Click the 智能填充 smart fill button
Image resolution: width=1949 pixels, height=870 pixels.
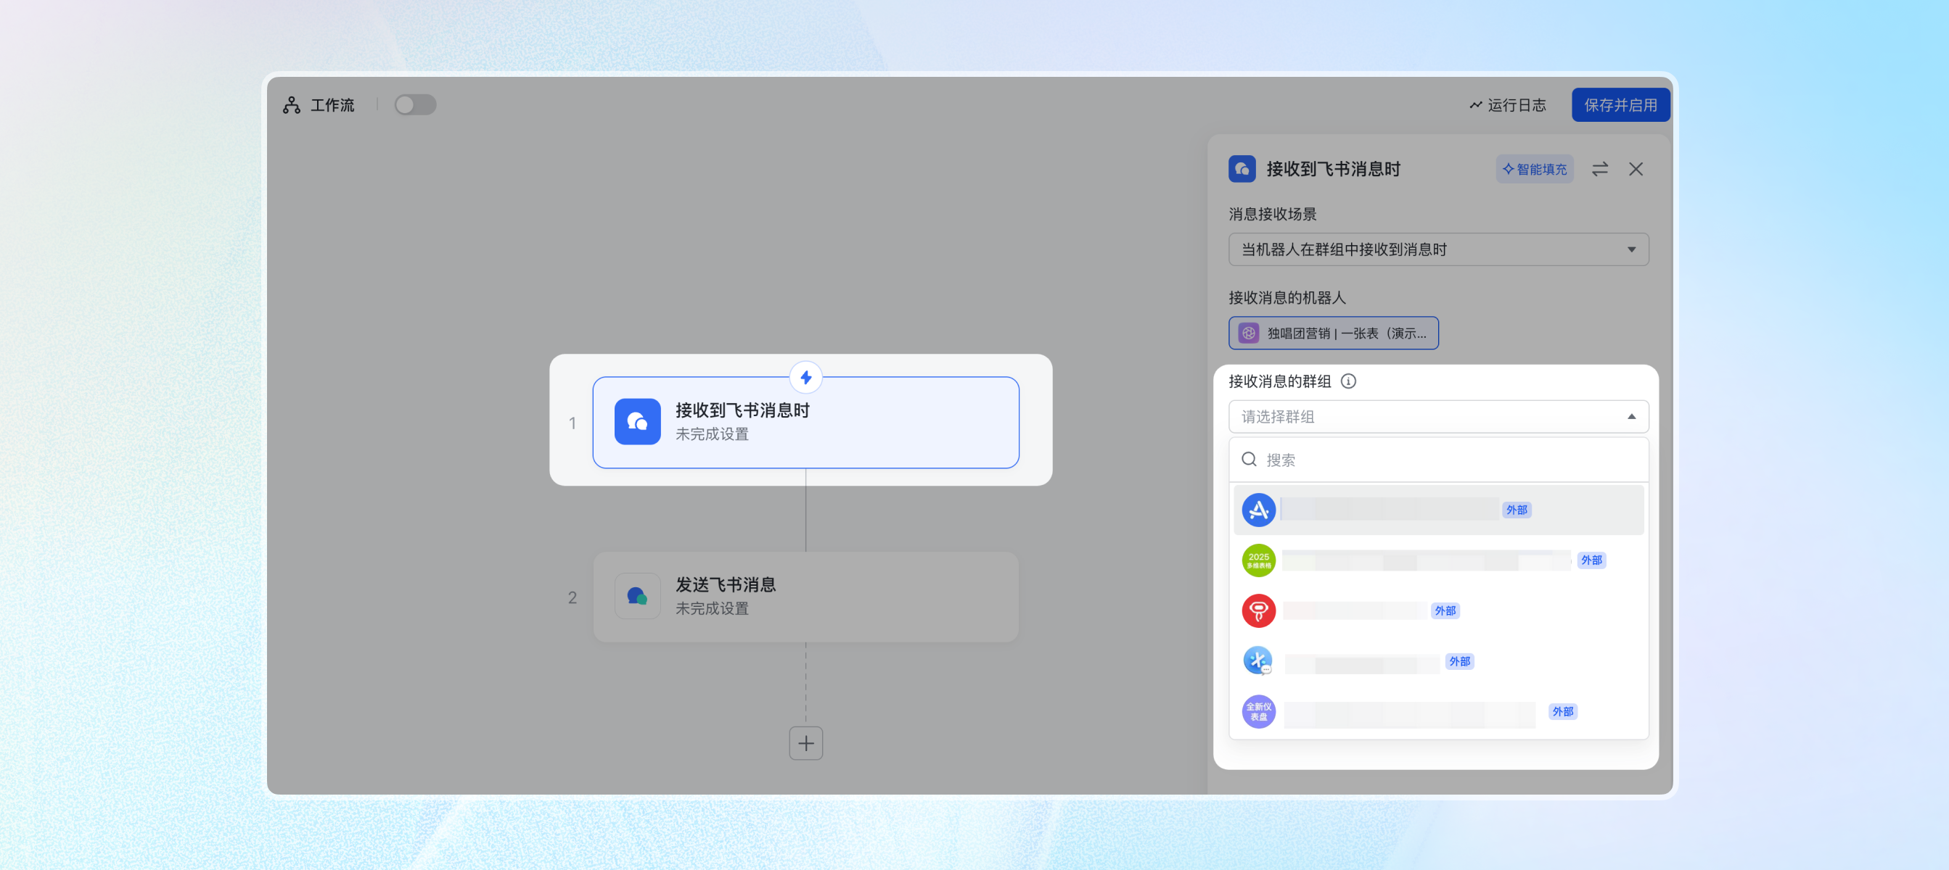(1535, 170)
